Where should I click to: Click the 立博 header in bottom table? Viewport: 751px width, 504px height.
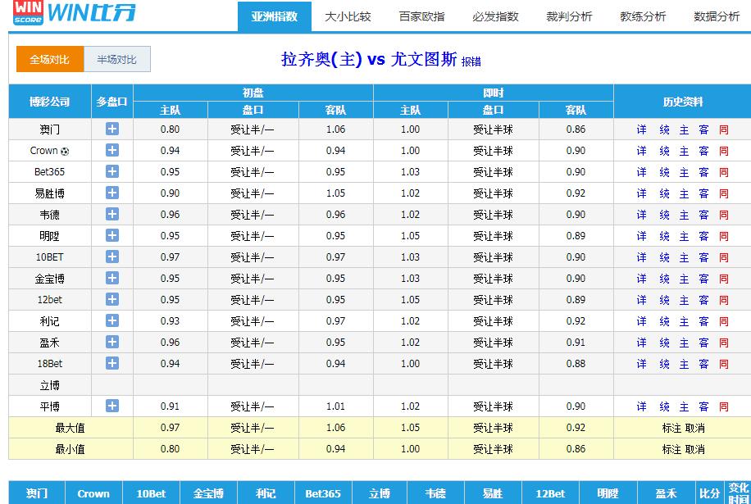pos(380,493)
